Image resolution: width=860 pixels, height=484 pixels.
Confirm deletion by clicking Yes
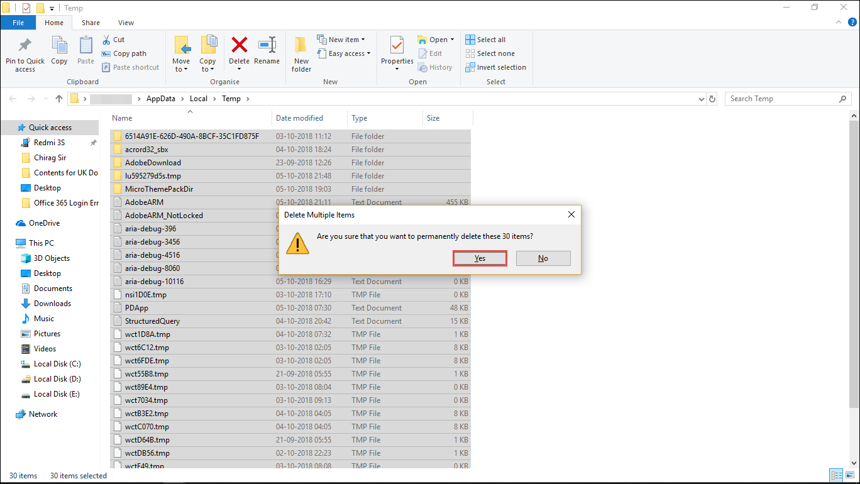click(x=480, y=258)
